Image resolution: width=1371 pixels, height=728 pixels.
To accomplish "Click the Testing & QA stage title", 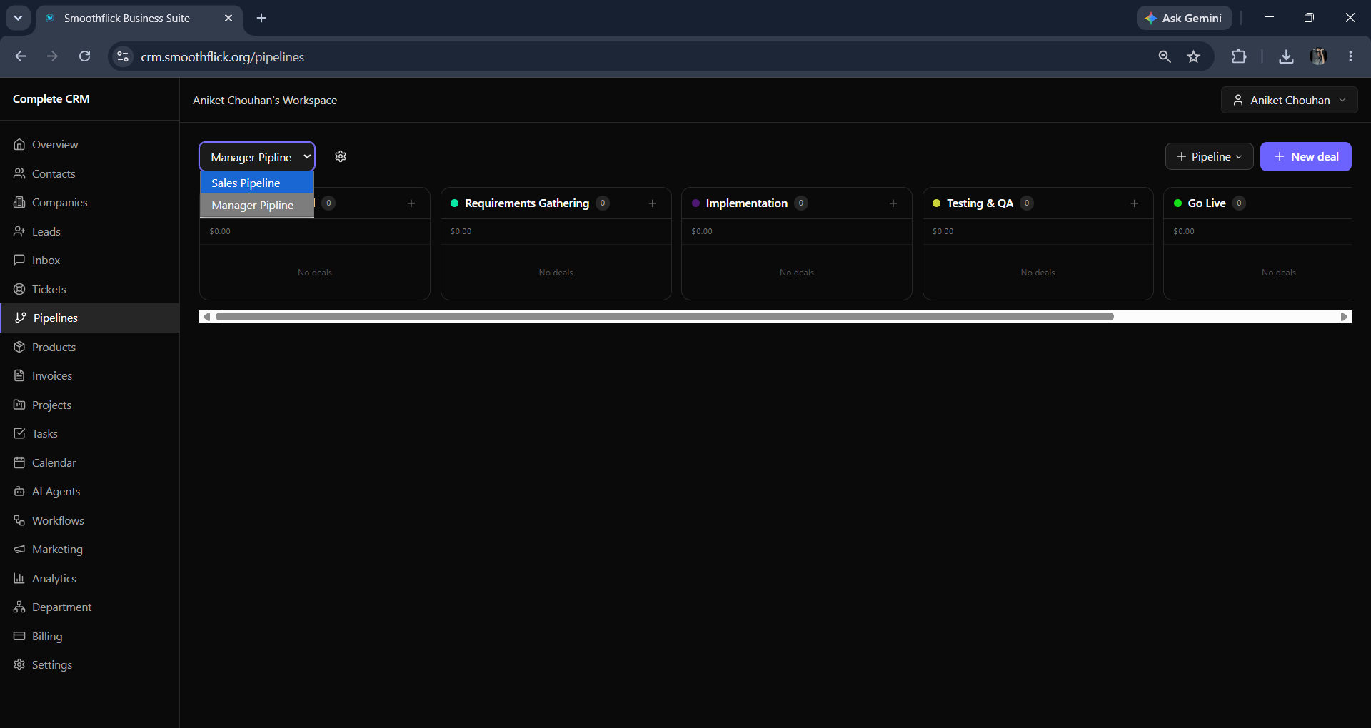I will [980, 203].
